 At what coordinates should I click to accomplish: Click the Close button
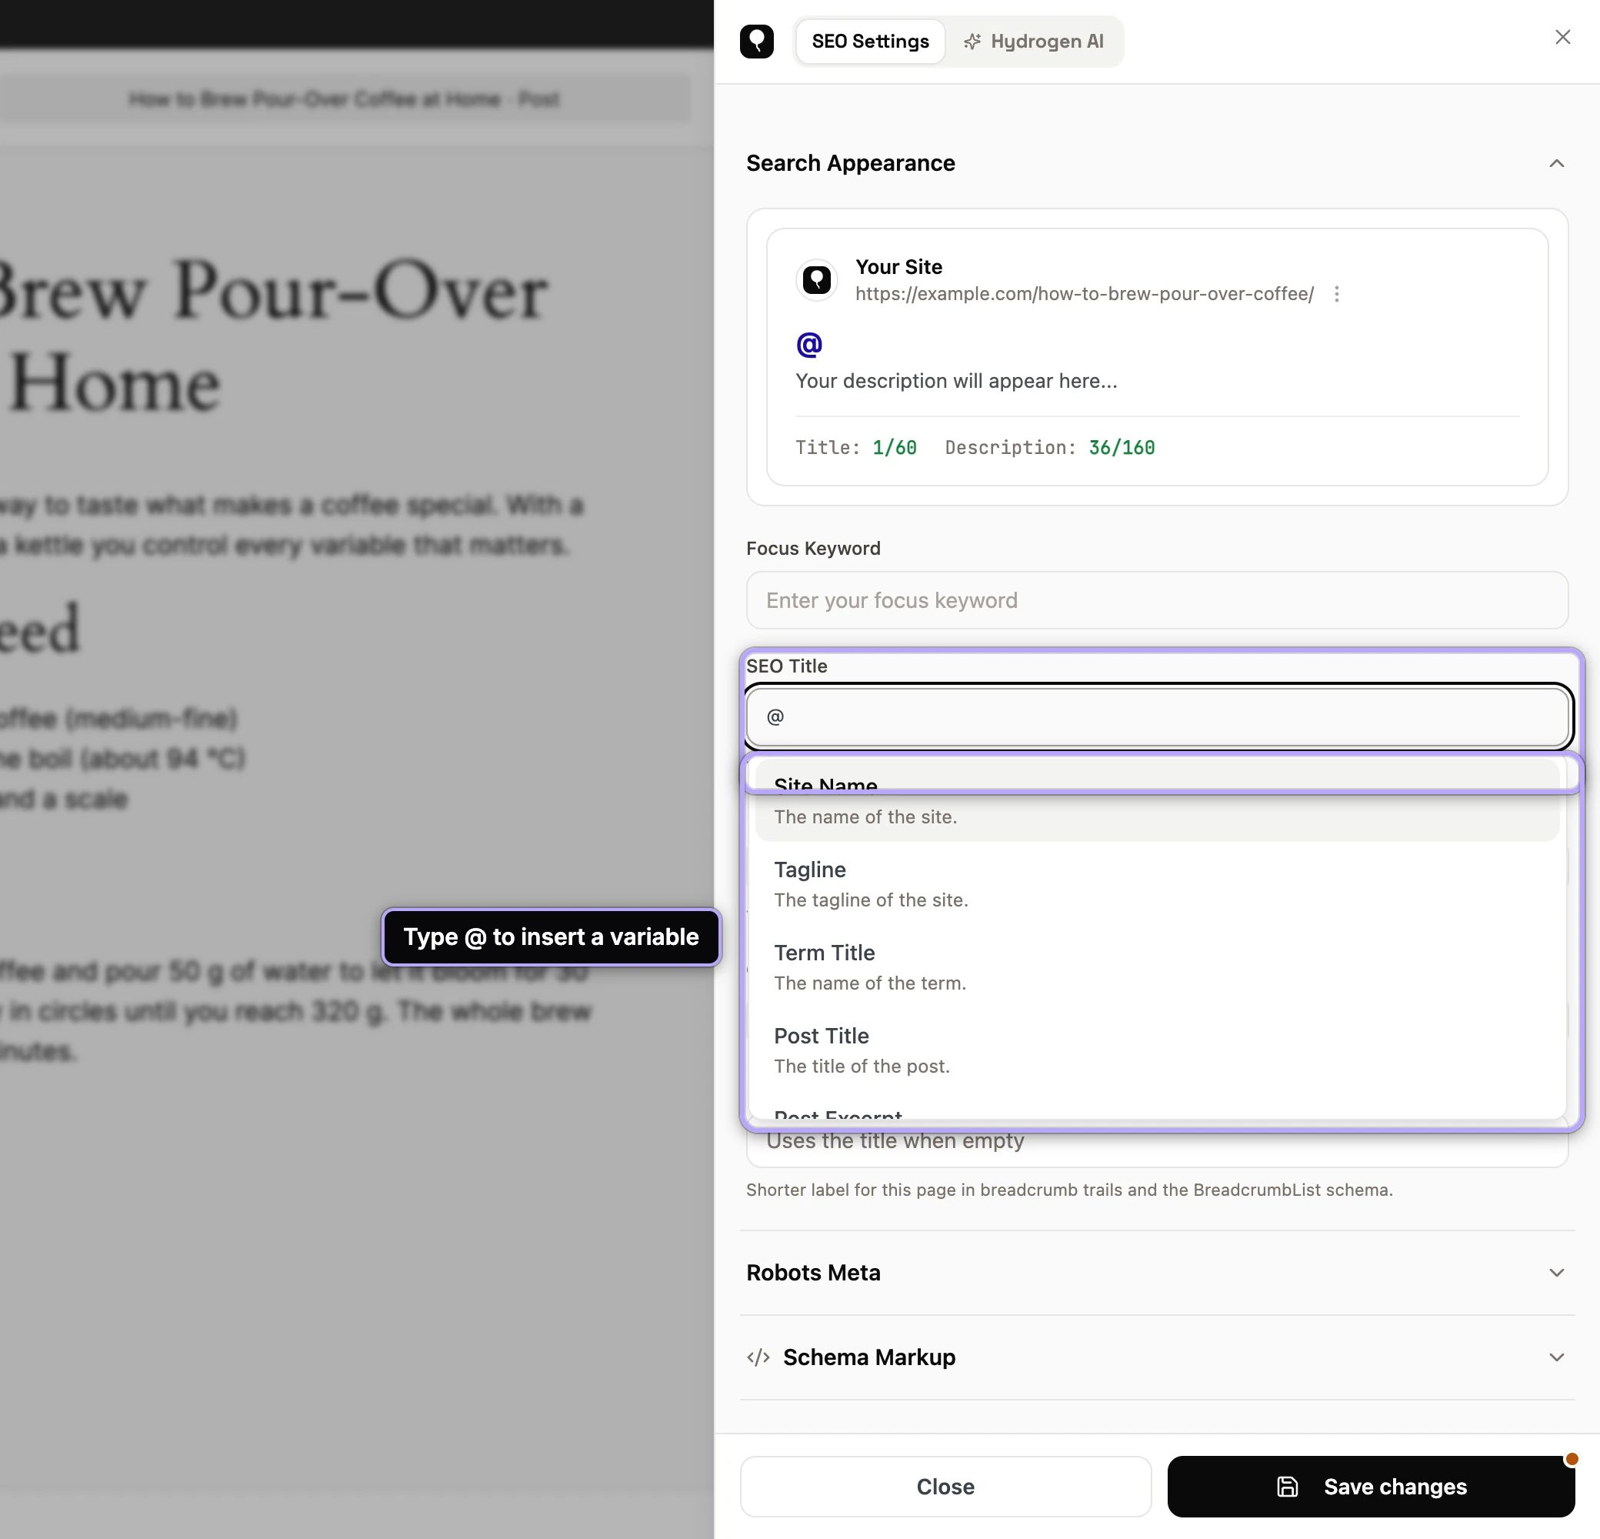pyautogui.click(x=945, y=1486)
